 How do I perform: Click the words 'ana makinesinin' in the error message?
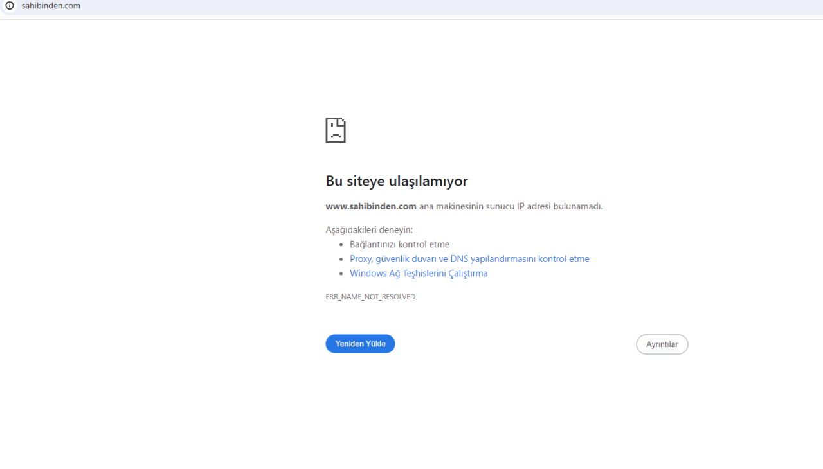[x=450, y=206]
